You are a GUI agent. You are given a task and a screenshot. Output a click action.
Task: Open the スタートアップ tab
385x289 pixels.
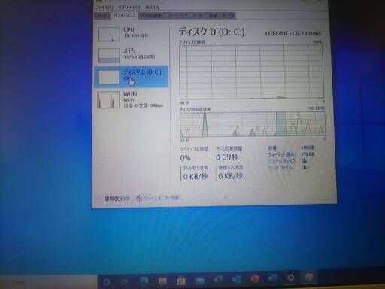177,16
